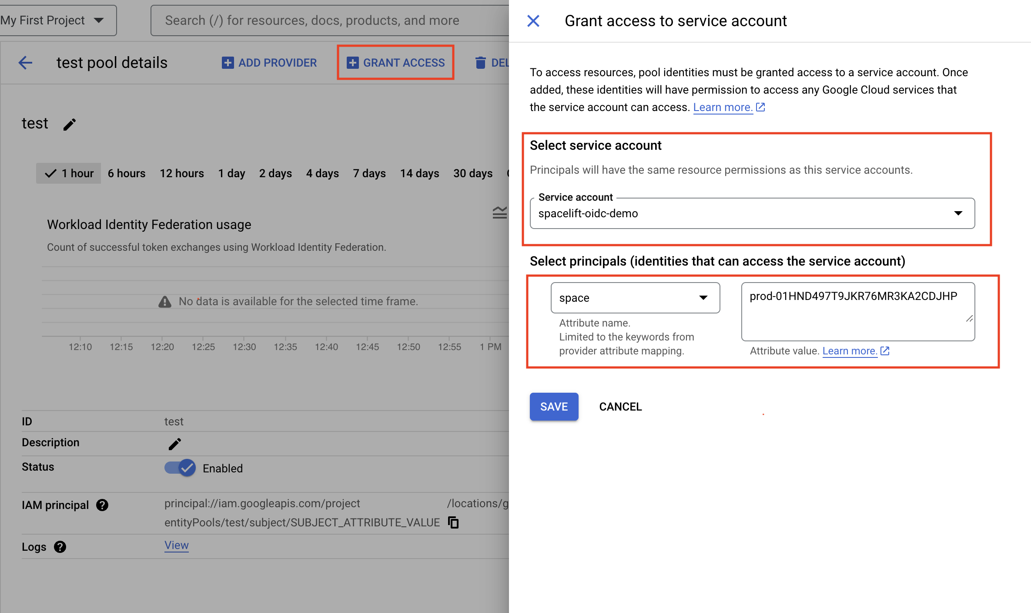Select the 30 days time range tab
The image size is (1031, 613).
[472, 173]
